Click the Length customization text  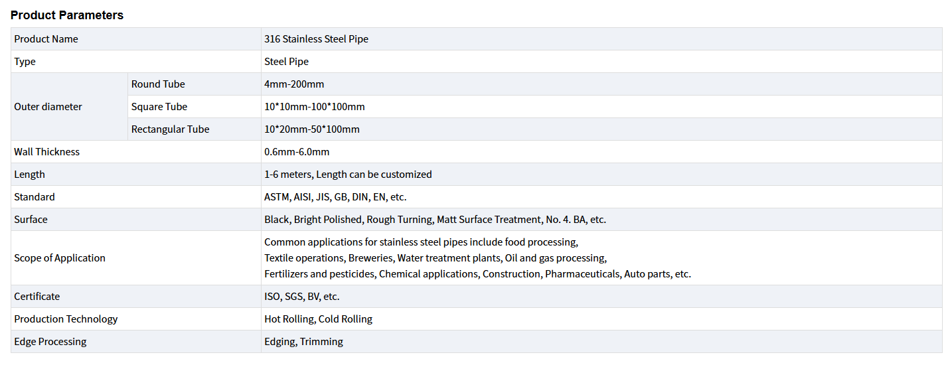click(348, 175)
